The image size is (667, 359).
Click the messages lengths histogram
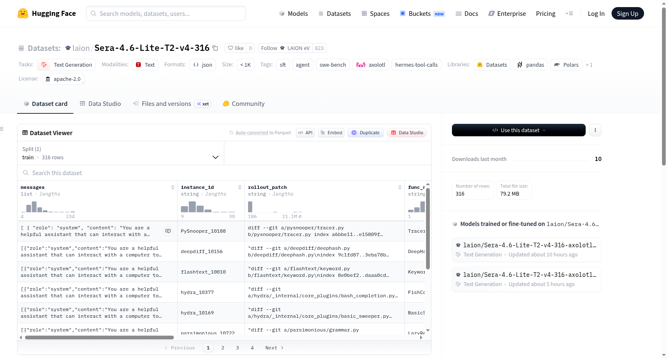[x=48, y=206]
